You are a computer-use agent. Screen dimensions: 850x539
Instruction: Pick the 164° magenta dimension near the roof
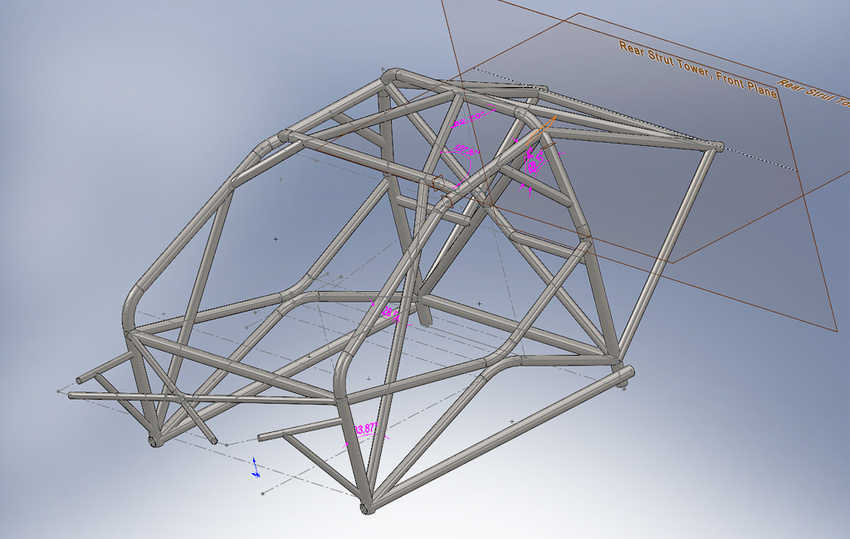(469, 119)
